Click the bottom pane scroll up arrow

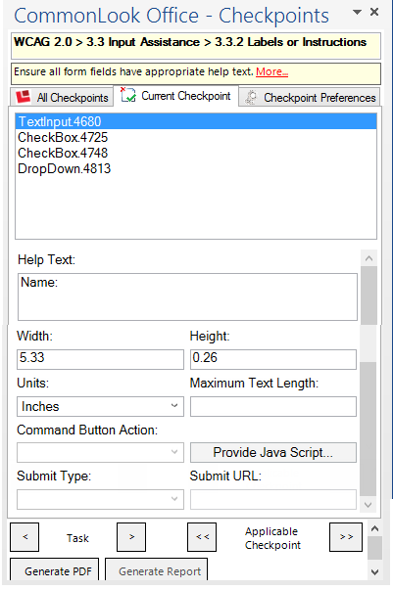tap(374, 528)
